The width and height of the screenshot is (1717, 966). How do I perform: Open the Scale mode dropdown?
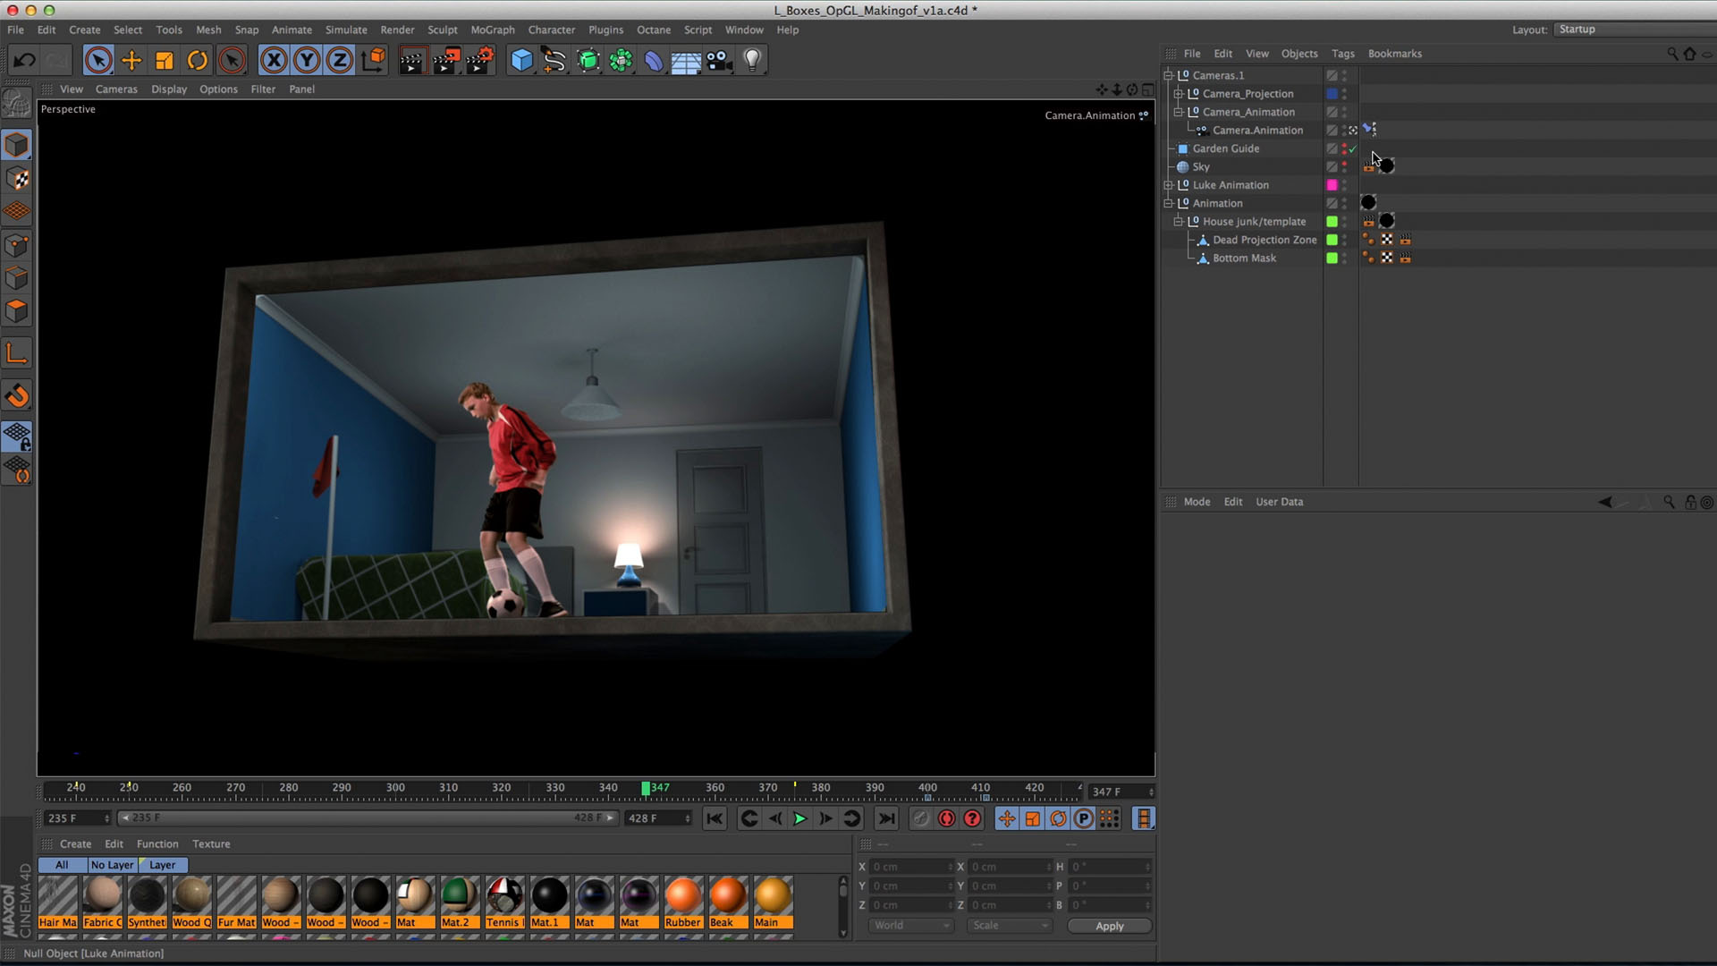(1010, 926)
